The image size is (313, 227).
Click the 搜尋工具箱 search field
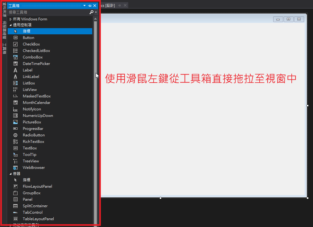(x=48, y=12)
